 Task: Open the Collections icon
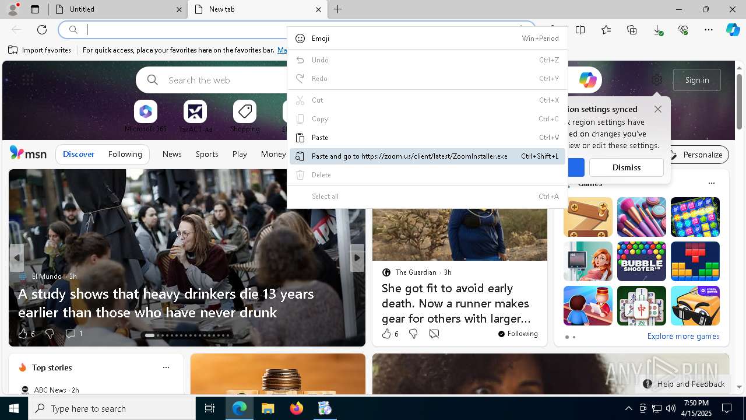(x=632, y=30)
